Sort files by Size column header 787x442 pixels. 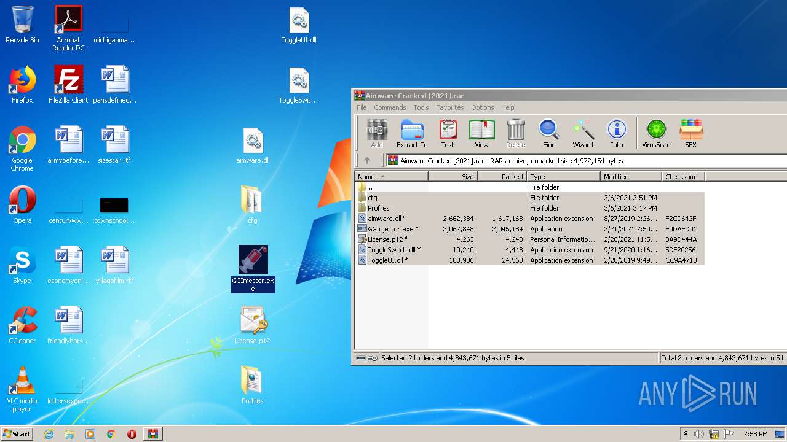pos(453,176)
